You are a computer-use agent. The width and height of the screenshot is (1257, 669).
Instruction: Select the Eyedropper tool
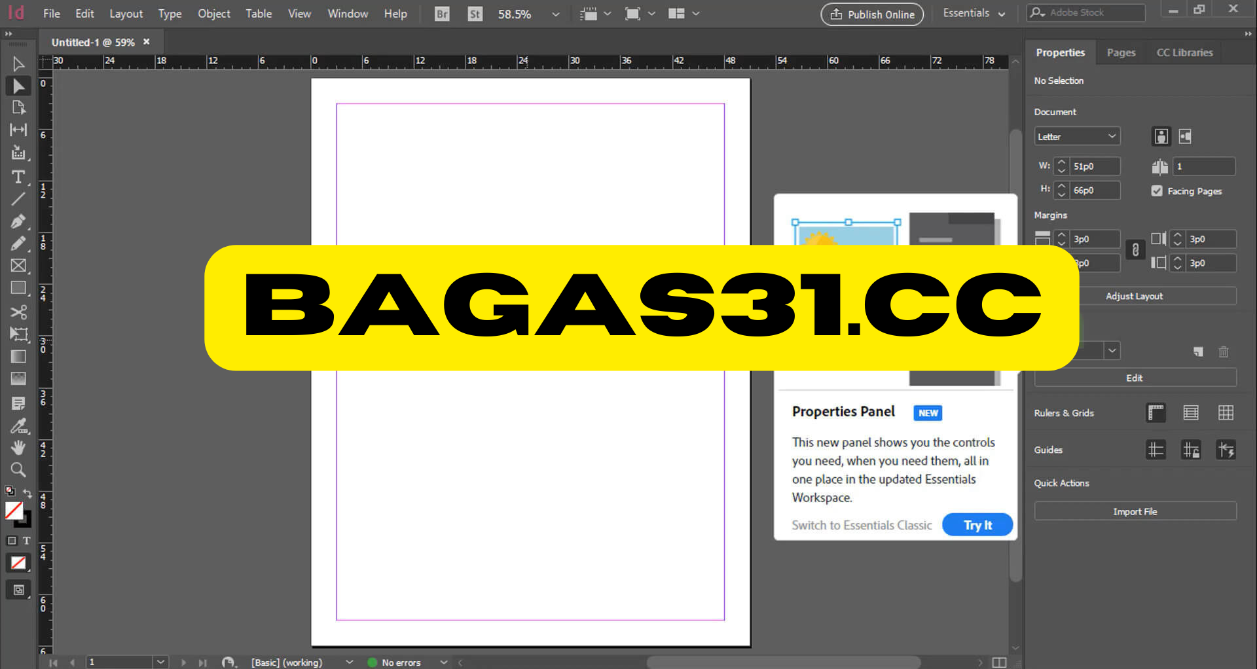(18, 426)
